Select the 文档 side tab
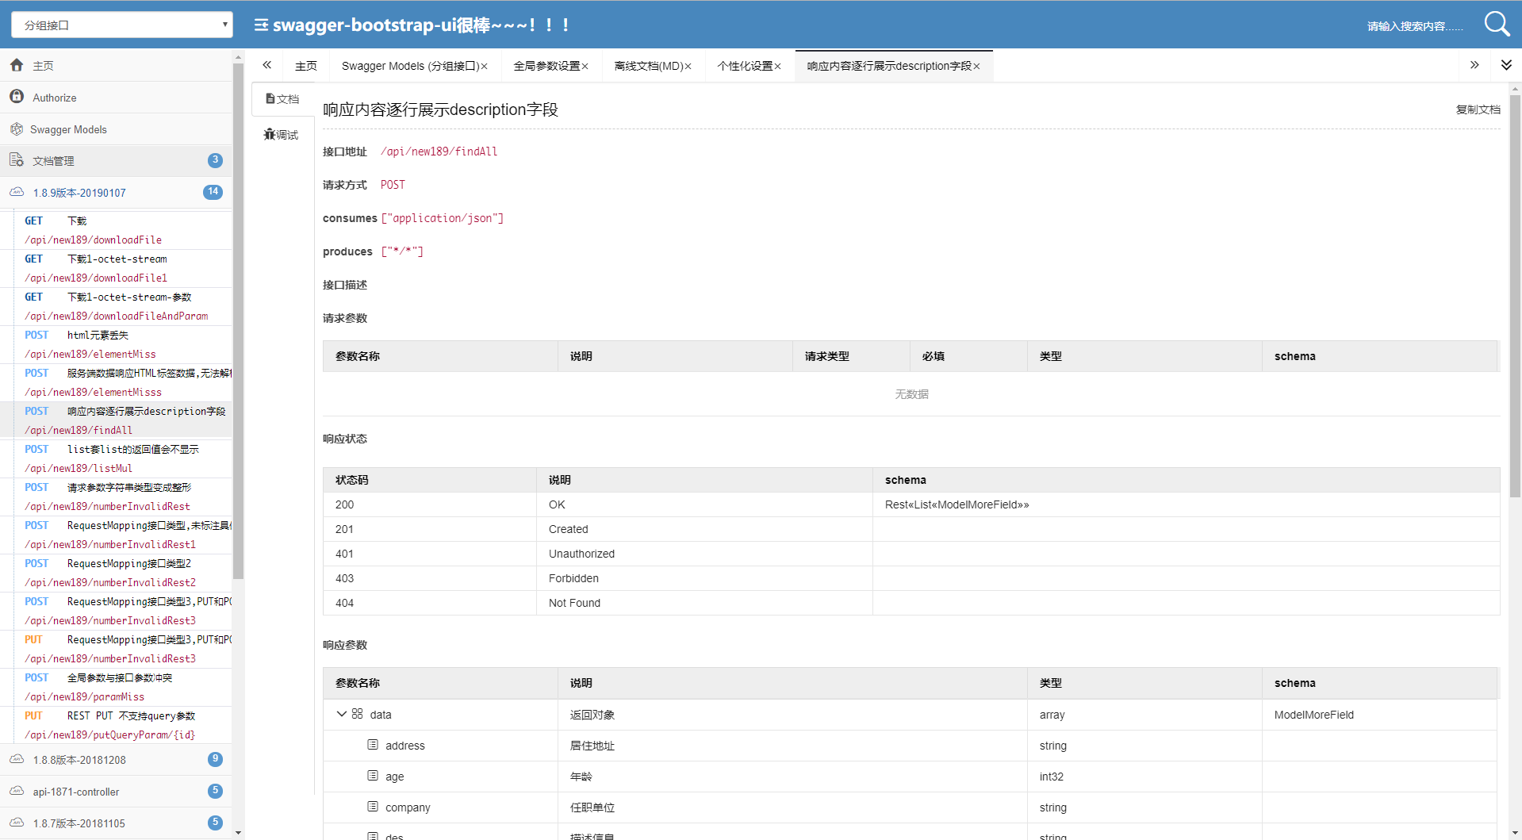Image resolution: width=1522 pixels, height=840 pixels. coord(282,99)
